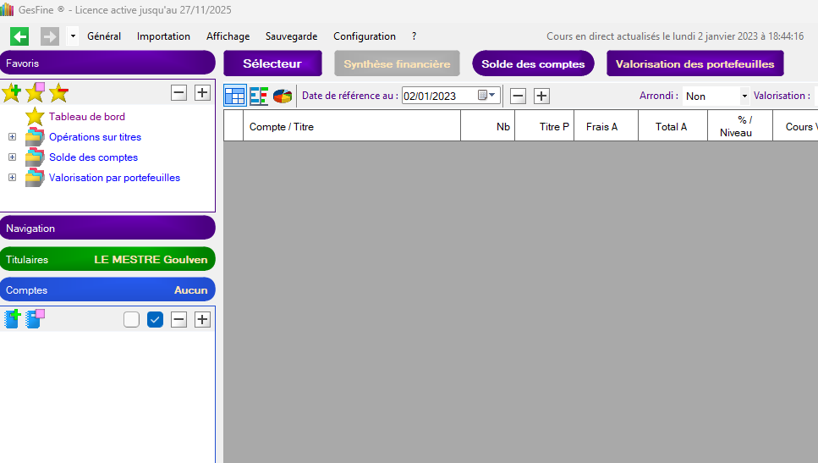Click the add favorite star icon
818x463 pixels.
[x=11, y=93]
